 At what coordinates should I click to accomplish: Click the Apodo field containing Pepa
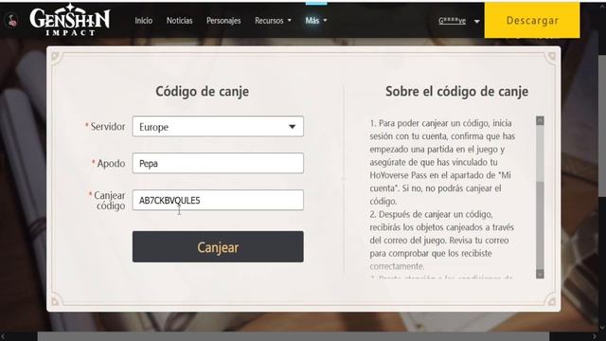click(x=218, y=163)
